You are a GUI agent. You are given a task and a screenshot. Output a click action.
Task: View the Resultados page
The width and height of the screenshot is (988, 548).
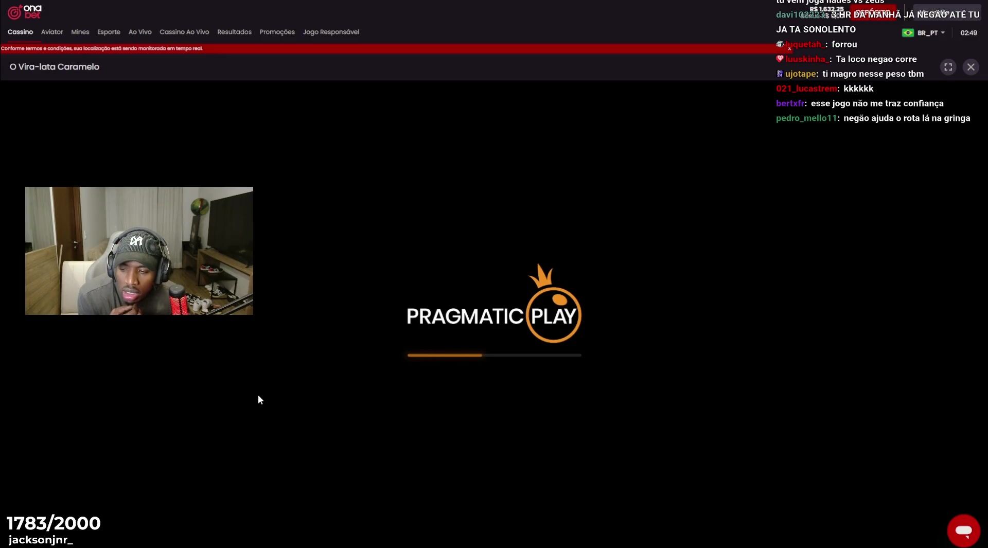[x=234, y=32]
